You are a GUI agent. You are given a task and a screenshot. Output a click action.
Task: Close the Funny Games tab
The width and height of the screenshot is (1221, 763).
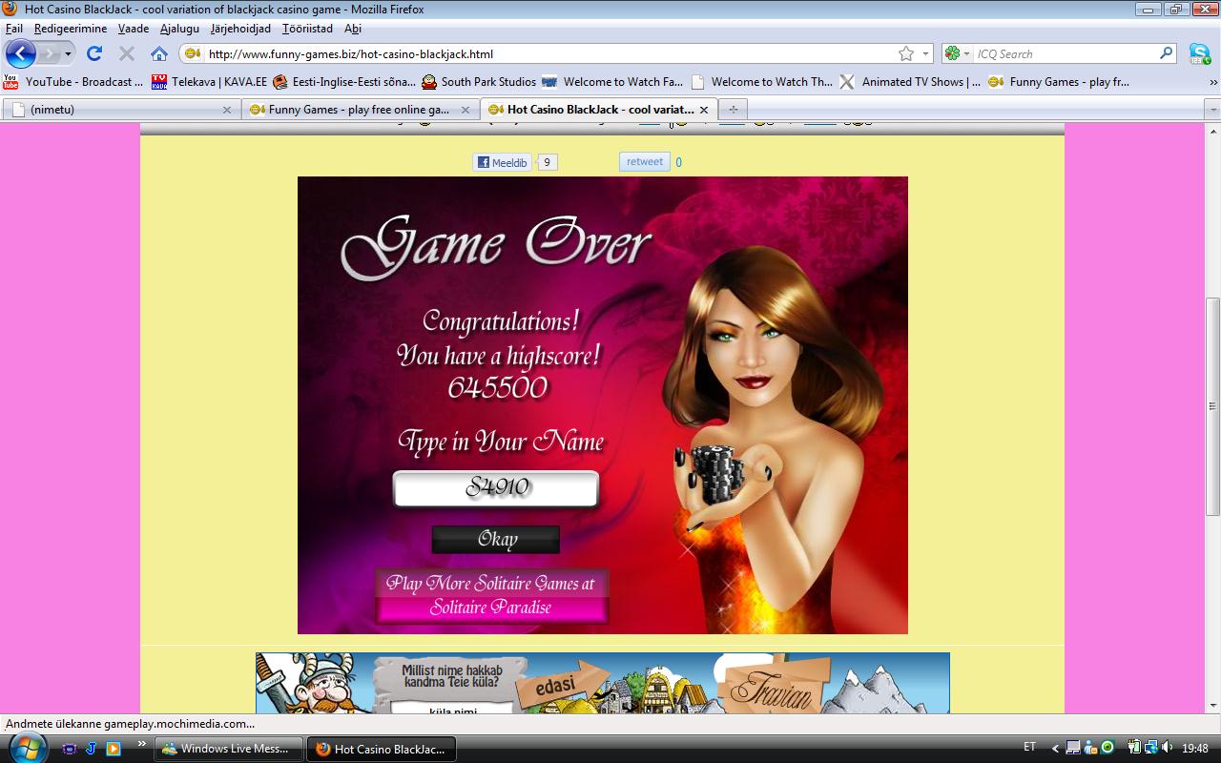466,110
